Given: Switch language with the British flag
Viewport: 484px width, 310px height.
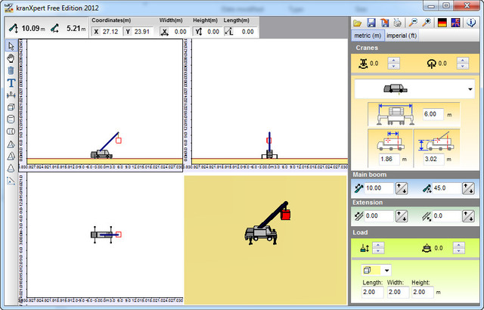Looking at the screenshot, I should click(455, 23).
